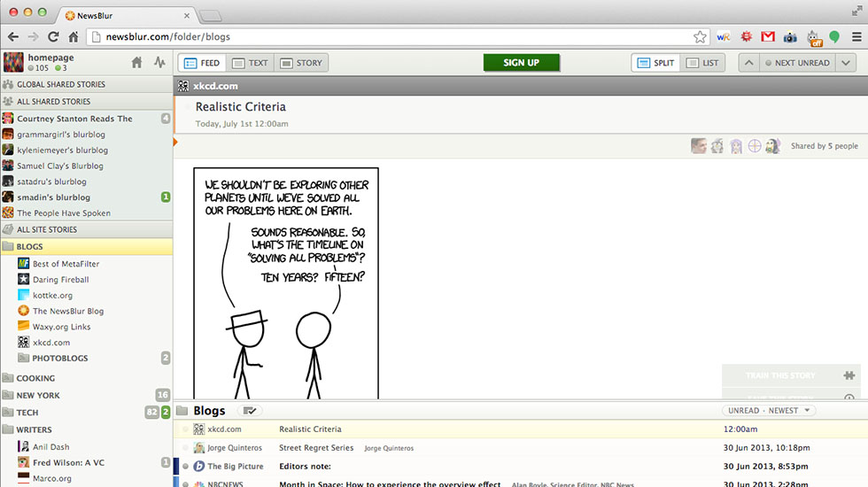
Task: Collapse the Blogs folder in sidebar
Action: point(9,247)
